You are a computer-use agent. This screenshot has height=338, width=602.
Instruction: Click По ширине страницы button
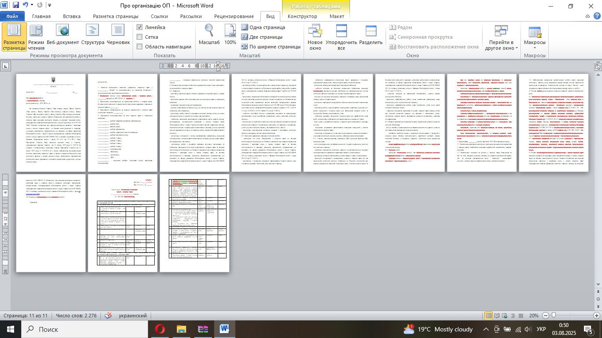pos(271,47)
